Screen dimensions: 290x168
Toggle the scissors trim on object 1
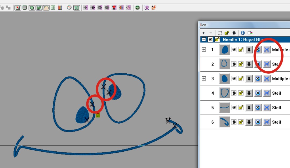[267, 49]
